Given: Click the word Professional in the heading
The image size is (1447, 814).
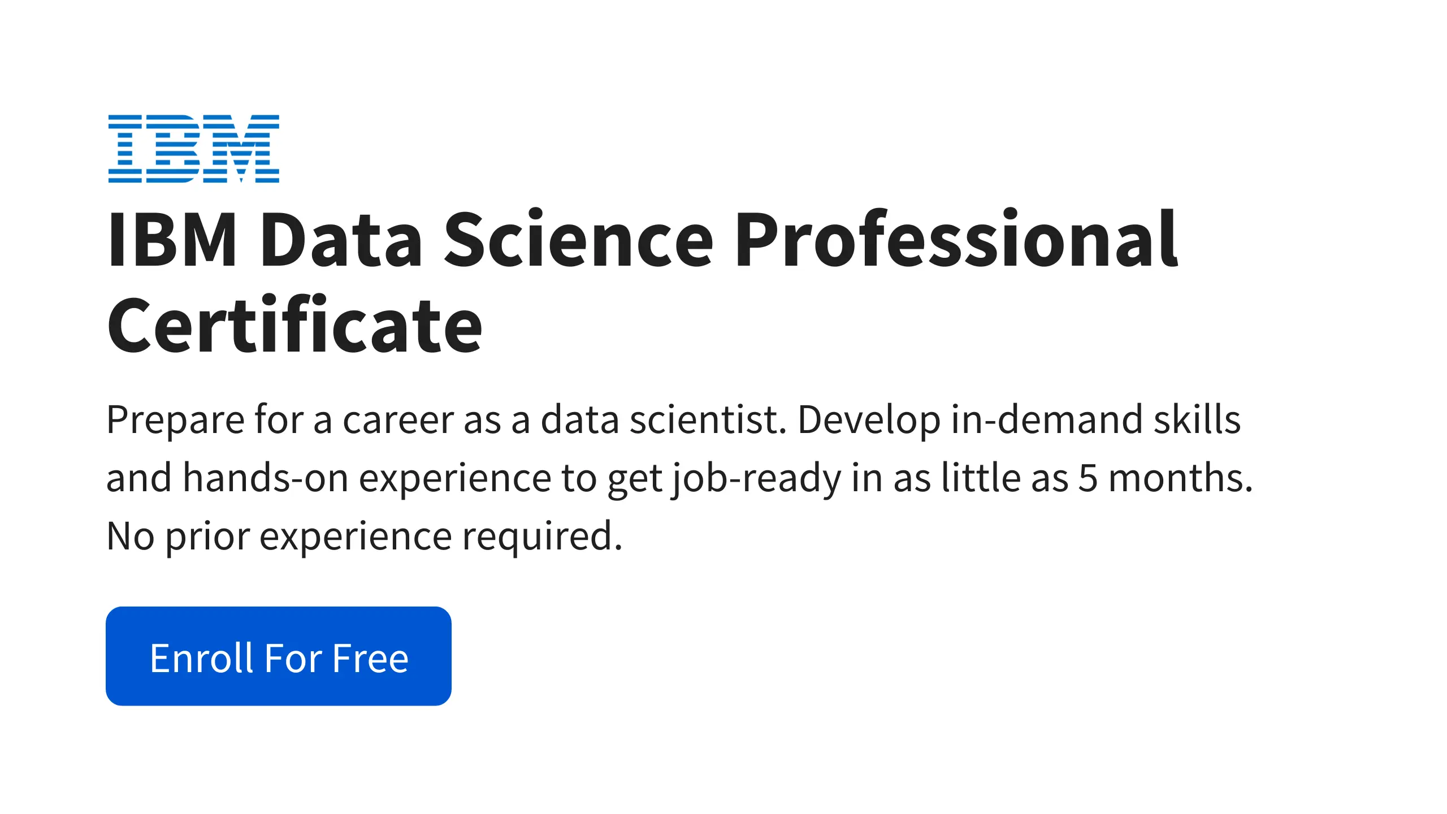Looking at the screenshot, I should point(956,239).
